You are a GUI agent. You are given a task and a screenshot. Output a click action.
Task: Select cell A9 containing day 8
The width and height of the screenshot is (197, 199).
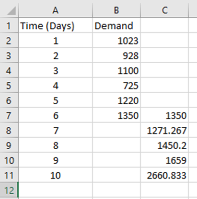point(56,145)
